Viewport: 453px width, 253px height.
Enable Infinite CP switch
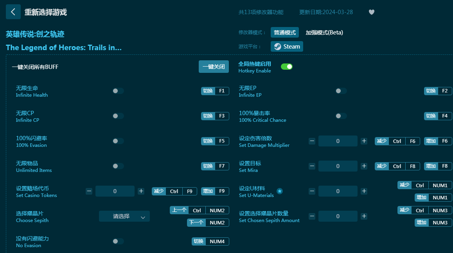(x=118, y=116)
